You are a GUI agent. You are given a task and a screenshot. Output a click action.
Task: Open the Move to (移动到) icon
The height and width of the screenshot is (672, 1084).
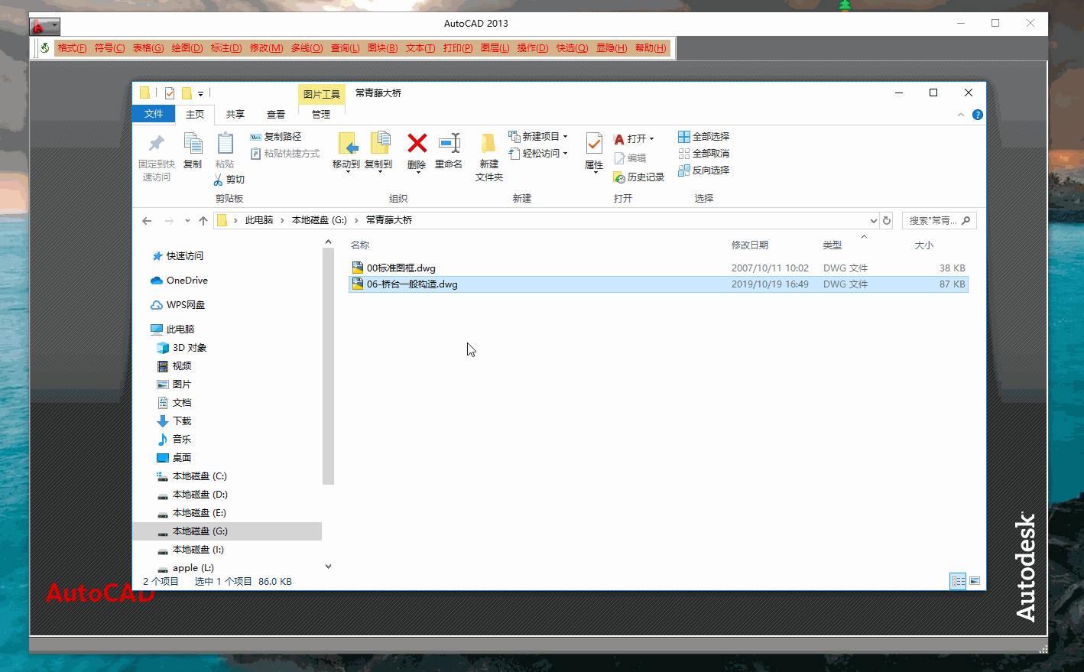347,144
